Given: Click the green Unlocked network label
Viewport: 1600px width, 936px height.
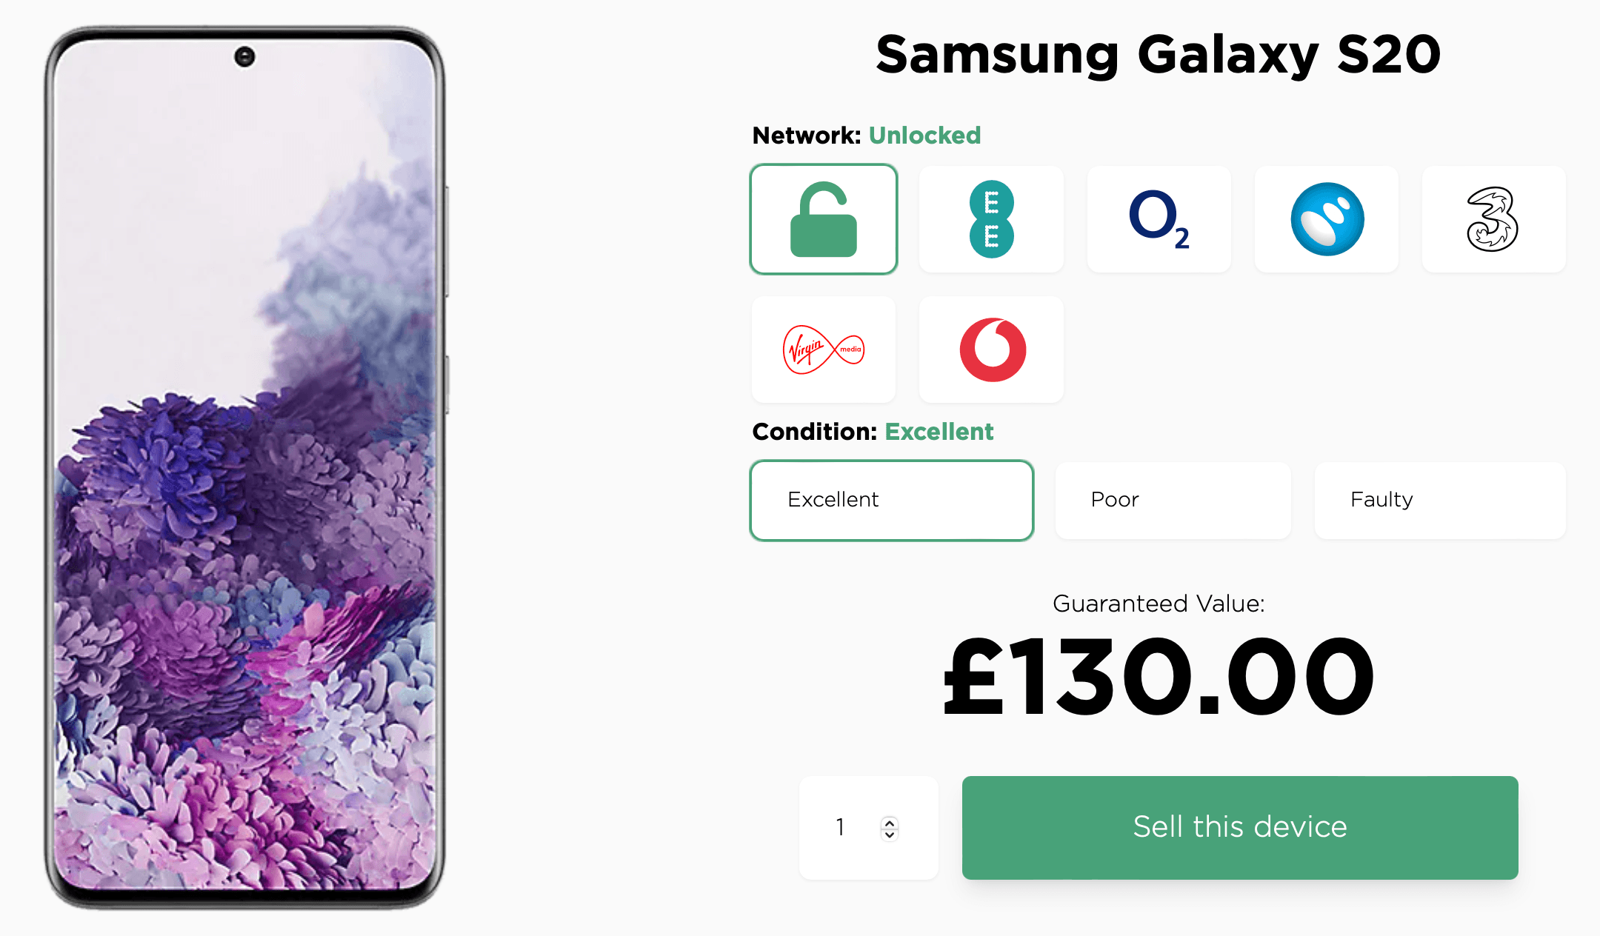Looking at the screenshot, I should tap(924, 136).
